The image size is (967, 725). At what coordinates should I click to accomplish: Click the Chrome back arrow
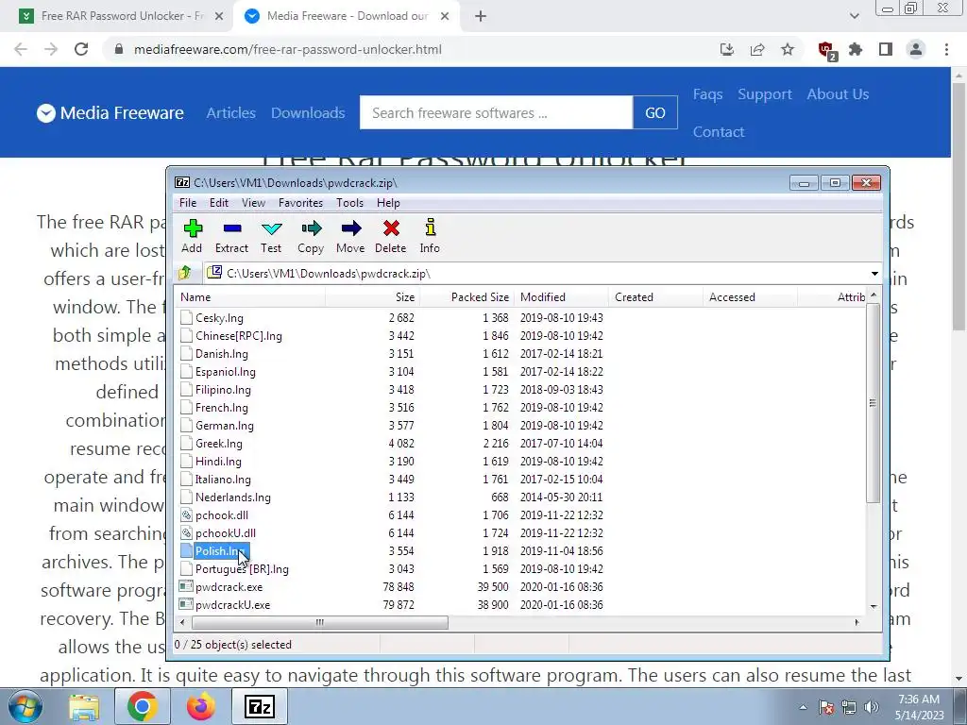(21, 49)
